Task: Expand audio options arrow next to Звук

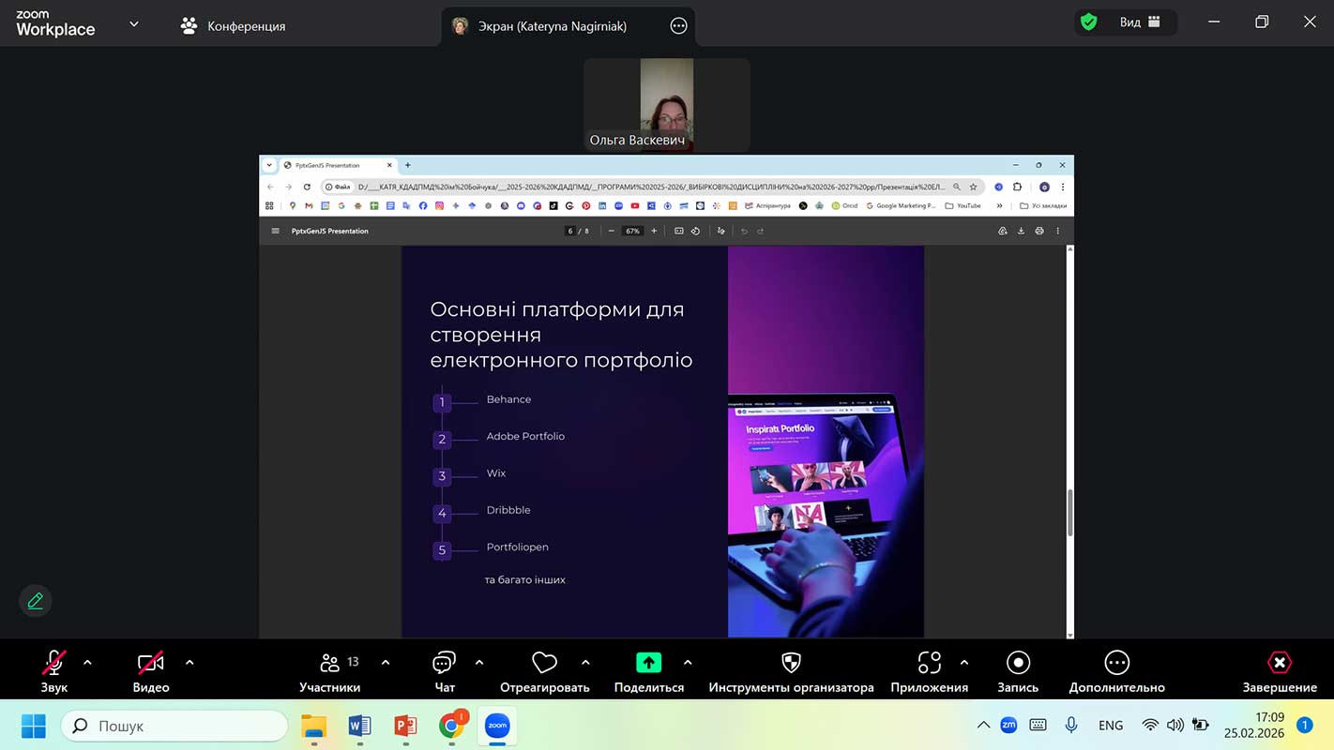Action: click(87, 663)
